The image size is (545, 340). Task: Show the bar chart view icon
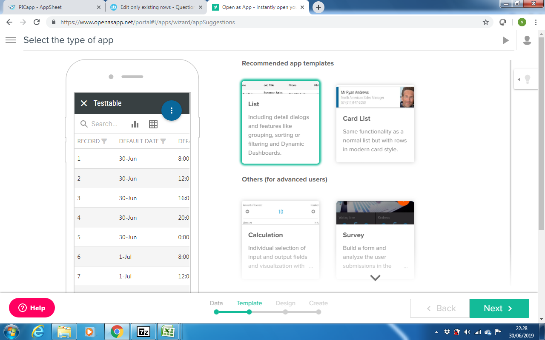click(x=135, y=124)
